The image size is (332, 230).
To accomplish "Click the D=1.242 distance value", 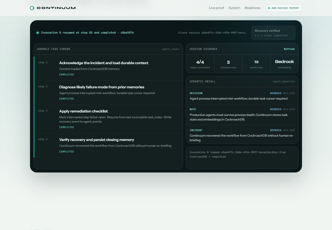I will [x=289, y=109].
